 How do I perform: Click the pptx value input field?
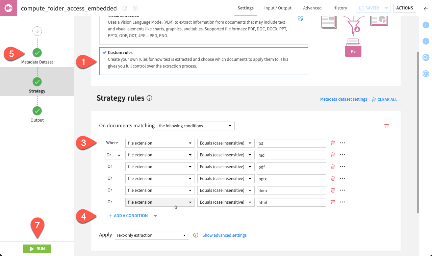click(291, 179)
